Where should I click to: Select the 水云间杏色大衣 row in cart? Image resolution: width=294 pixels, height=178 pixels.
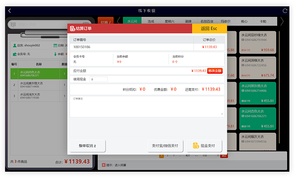click(x=38, y=73)
